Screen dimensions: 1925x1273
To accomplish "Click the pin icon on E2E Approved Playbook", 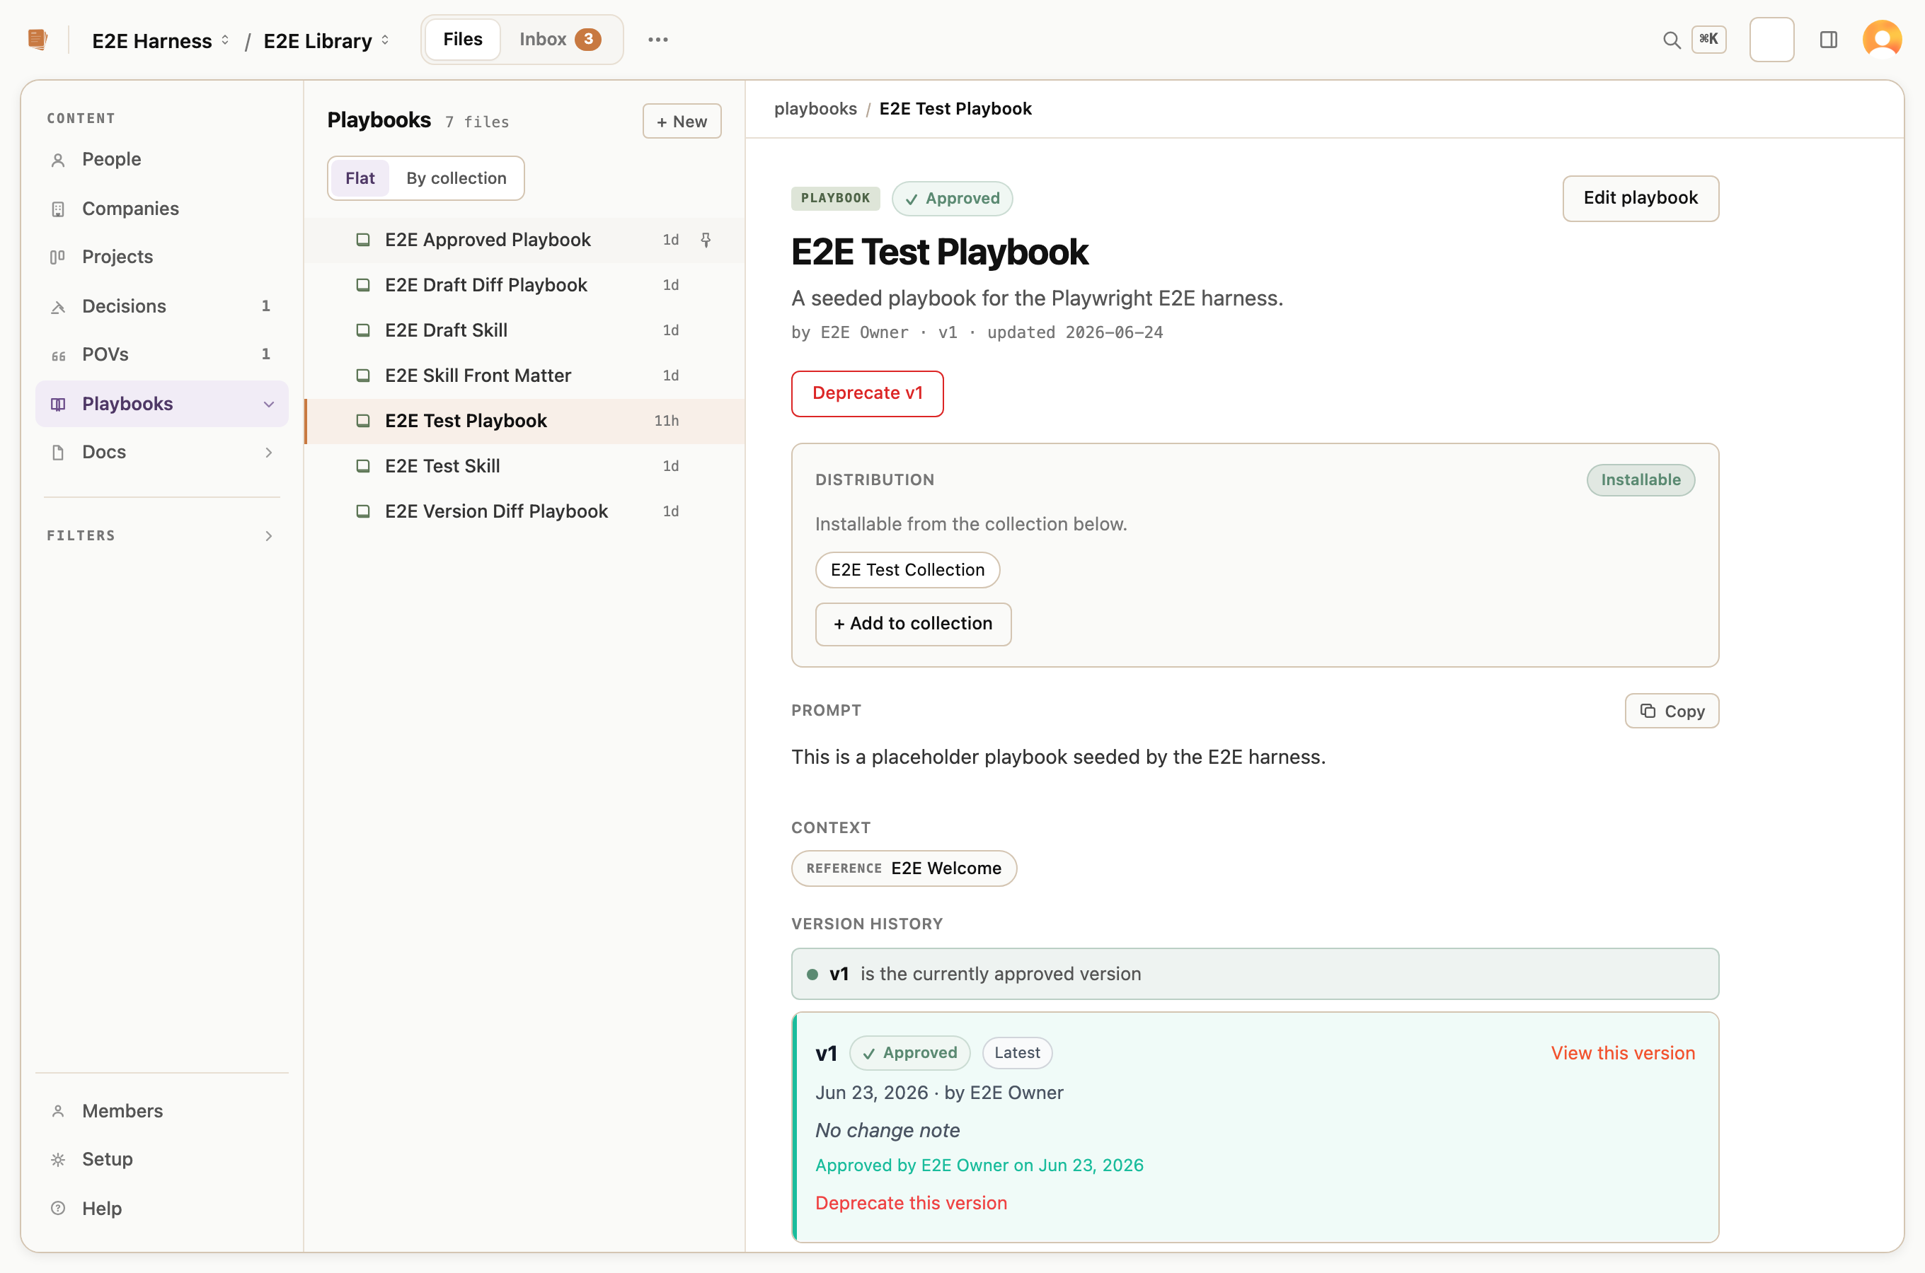I will (706, 240).
